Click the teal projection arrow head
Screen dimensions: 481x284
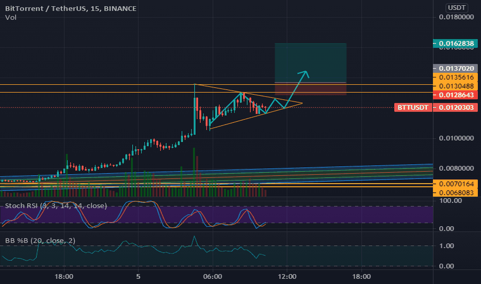click(304, 73)
